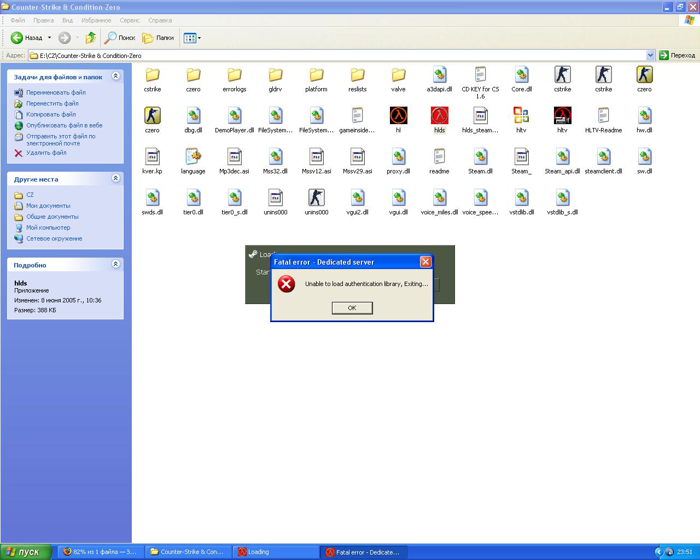Click the Переместить файл link
The width and height of the screenshot is (700, 560).
(x=52, y=103)
